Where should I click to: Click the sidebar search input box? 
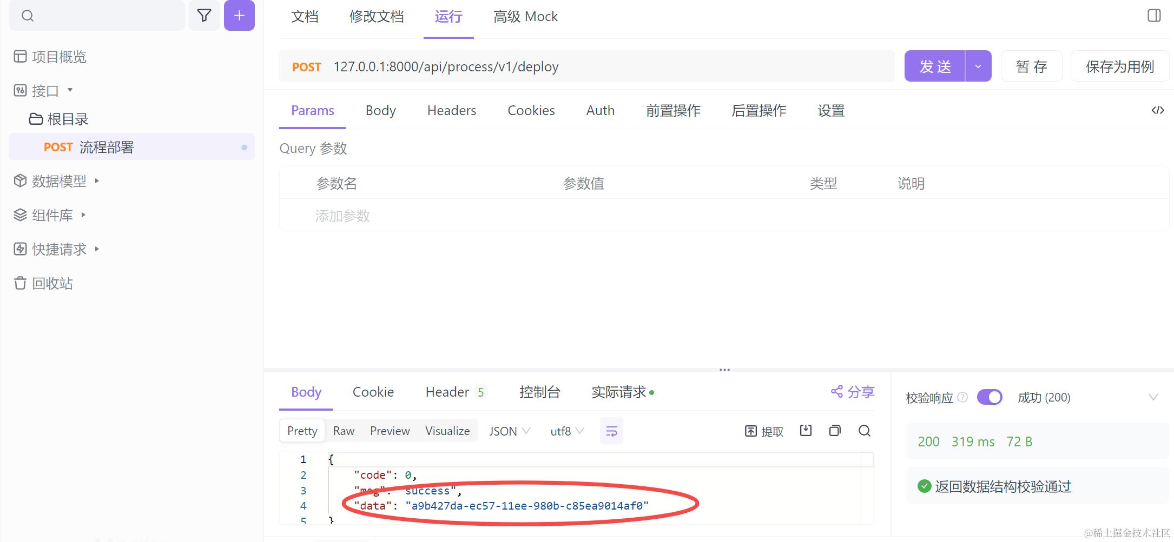click(97, 16)
